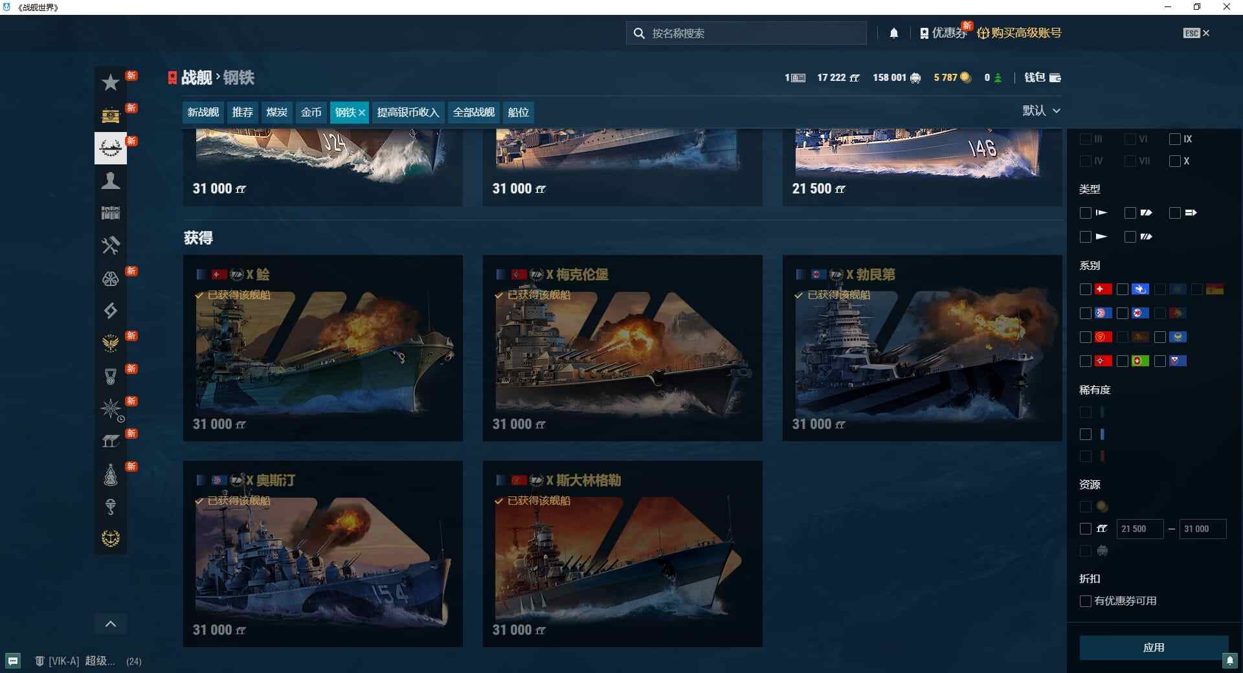Click the anchor emblem icon in sidebar
The image size is (1243, 673).
[x=111, y=538]
